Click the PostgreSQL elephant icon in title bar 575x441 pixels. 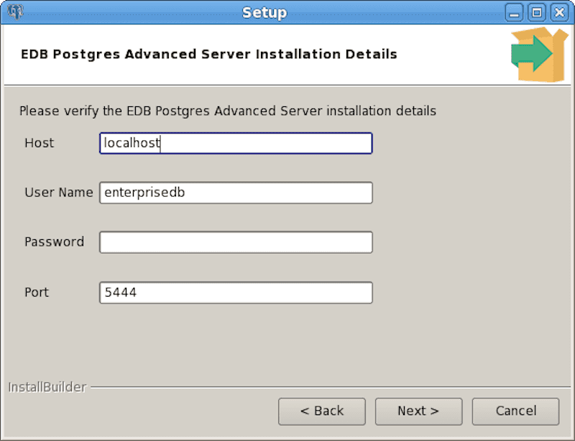[x=14, y=11]
